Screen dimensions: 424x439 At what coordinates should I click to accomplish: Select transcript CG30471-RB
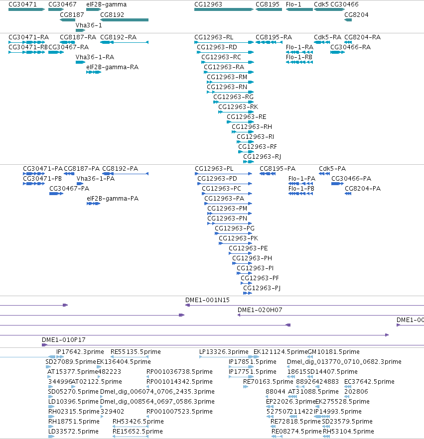[26, 52]
